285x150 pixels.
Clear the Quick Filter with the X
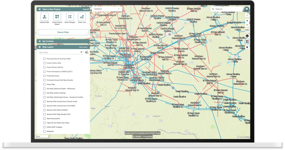coord(81,52)
